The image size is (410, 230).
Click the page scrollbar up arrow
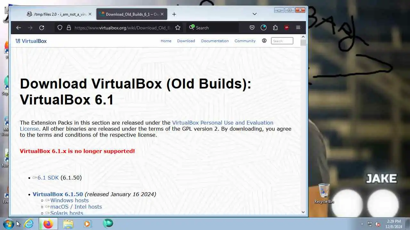click(303, 37)
